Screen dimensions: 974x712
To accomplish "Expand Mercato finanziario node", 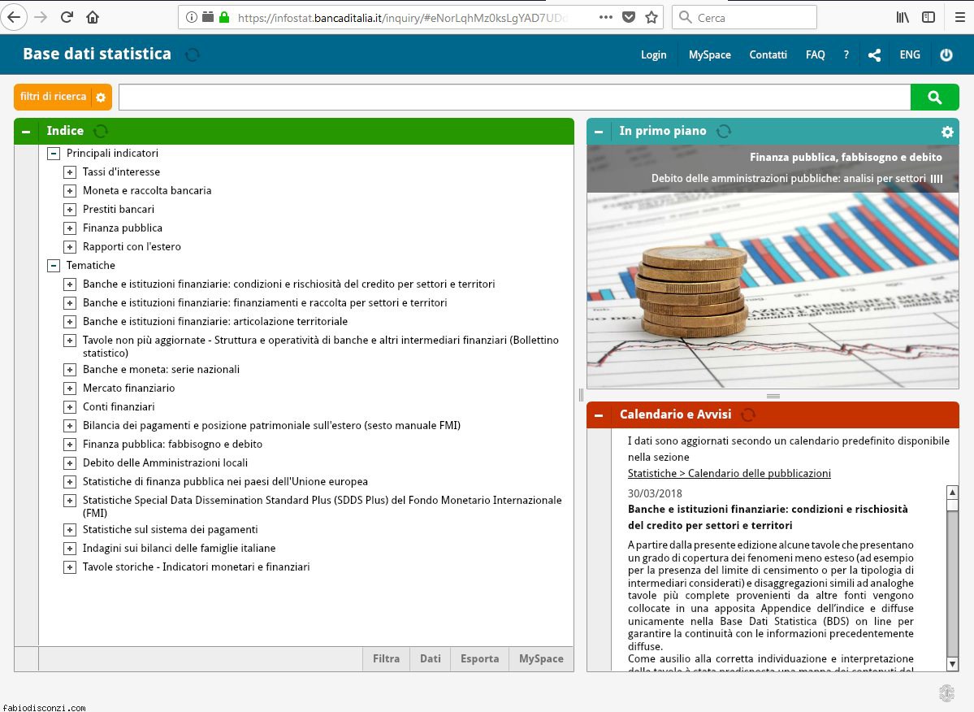I will (x=70, y=389).
